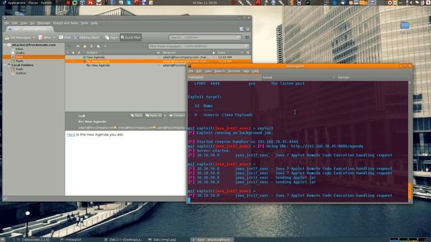Viewport: 431px width, 242px height.
Task: Open Thunderbird Tools menu
Action: click(84, 23)
